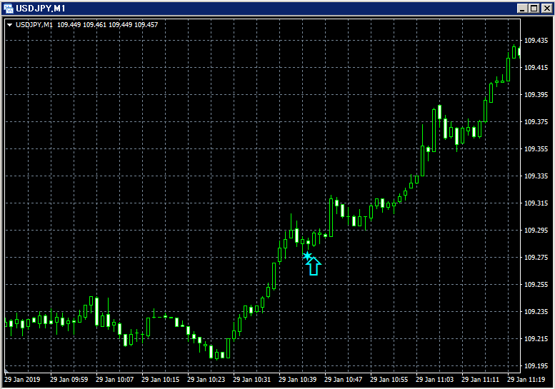The width and height of the screenshot is (555, 389).
Task: Click the USDJPY,M1 symbol label in chart
Action: click(x=34, y=25)
